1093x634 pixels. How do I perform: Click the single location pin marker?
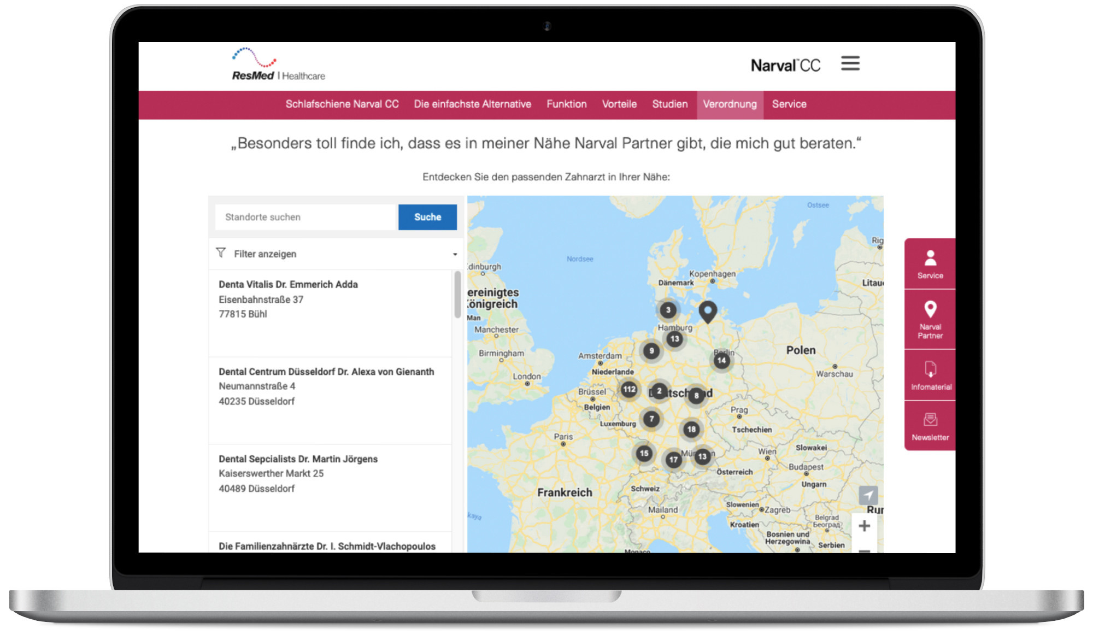tap(708, 312)
